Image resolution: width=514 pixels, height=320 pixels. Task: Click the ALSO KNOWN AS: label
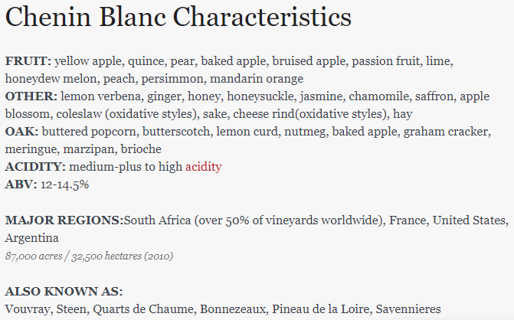[64, 292]
